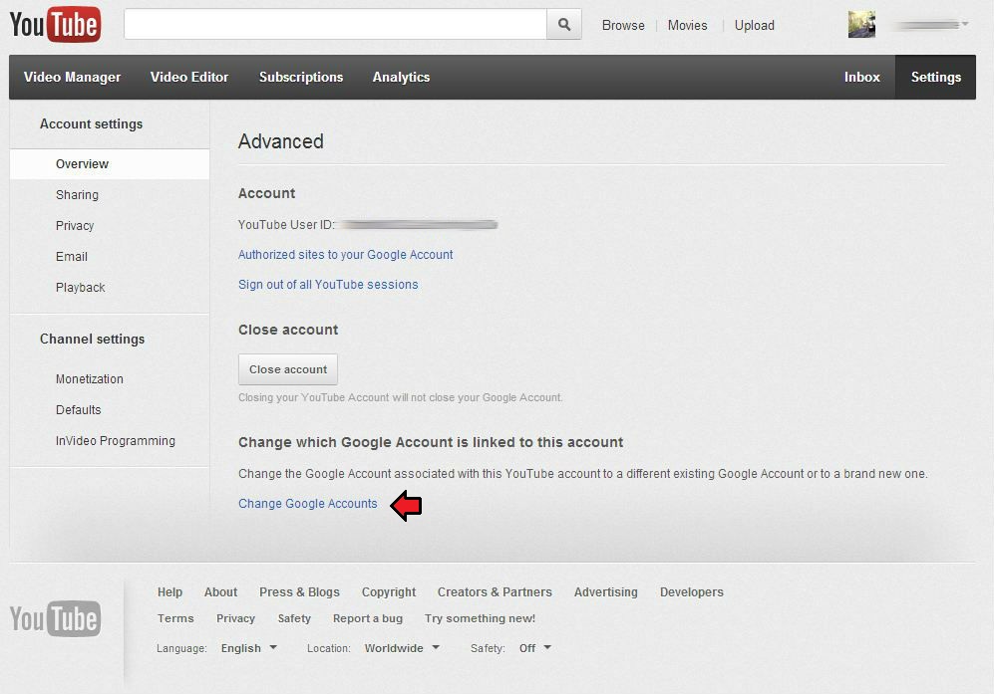
Task: Click the magnifying glass search button
Action: click(563, 24)
